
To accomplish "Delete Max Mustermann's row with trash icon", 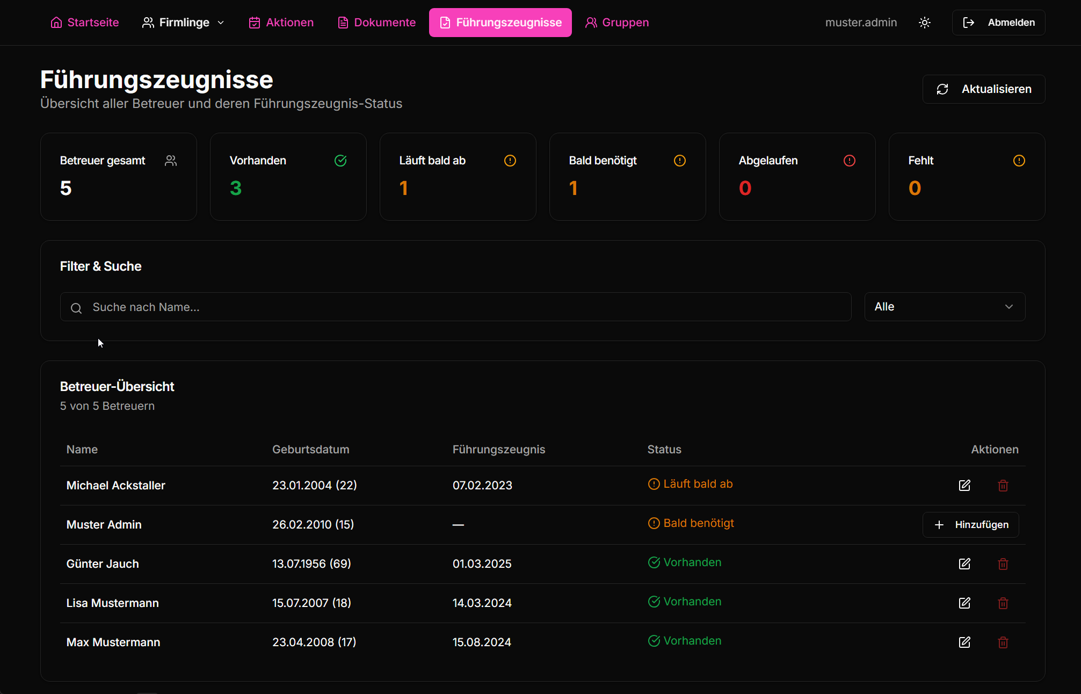I will tap(1003, 642).
